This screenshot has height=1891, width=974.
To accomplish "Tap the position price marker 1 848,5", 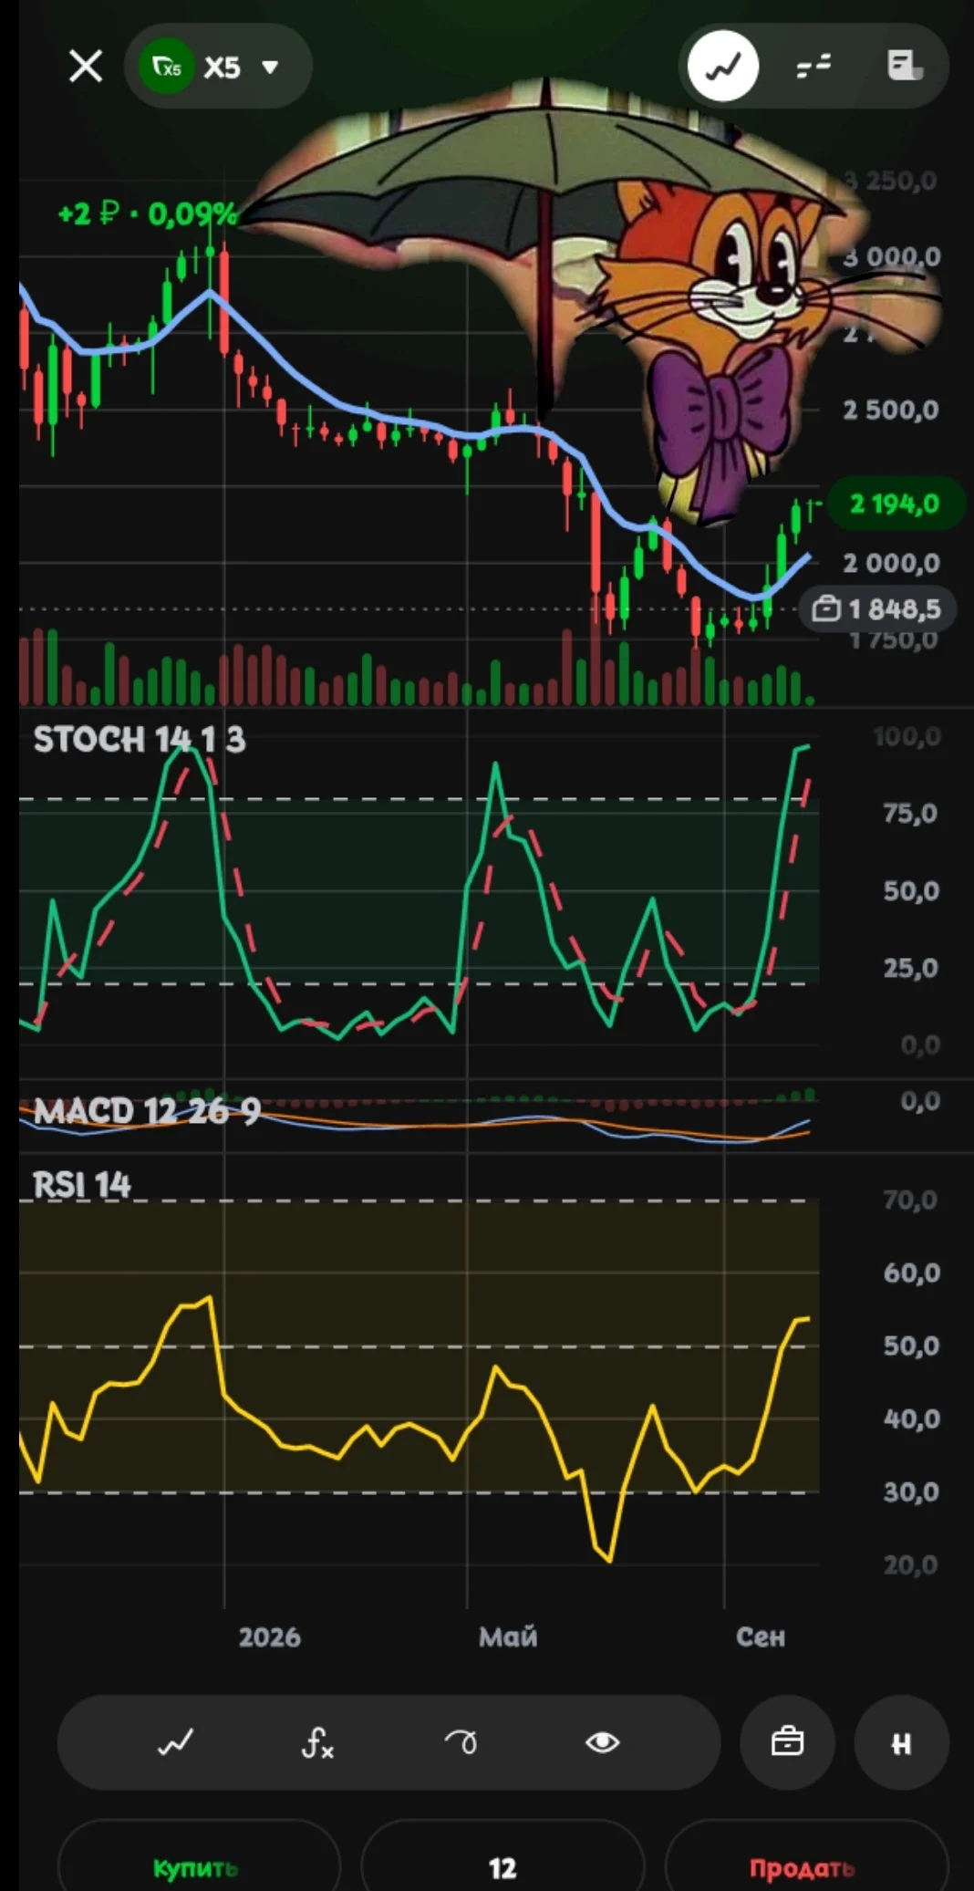I will click(x=877, y=608).
